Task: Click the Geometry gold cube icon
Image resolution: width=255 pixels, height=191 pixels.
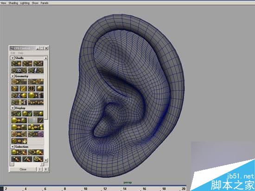Action: [15, 88]
